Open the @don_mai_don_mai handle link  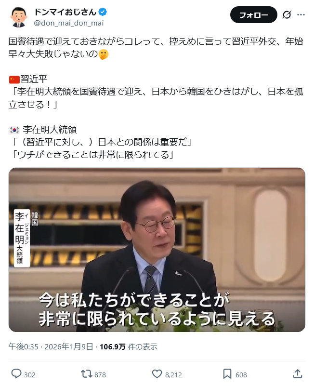click(x=69, y=23)
